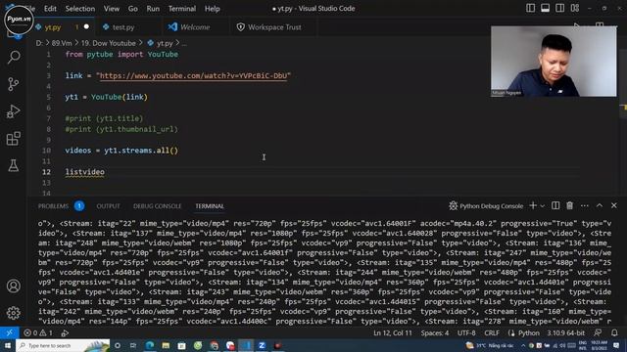Select the Python Debug Console terminal

486,206
